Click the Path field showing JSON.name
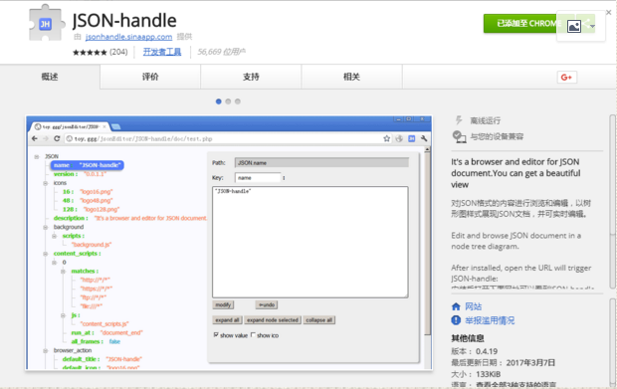 [321, 163]
